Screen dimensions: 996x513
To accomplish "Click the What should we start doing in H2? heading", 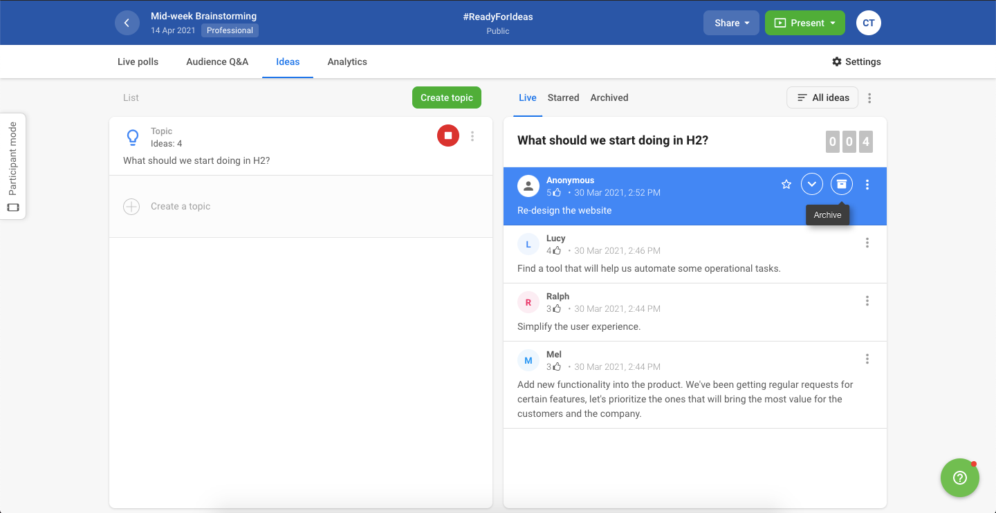I will pyautogui.click(x=613, y=140).
